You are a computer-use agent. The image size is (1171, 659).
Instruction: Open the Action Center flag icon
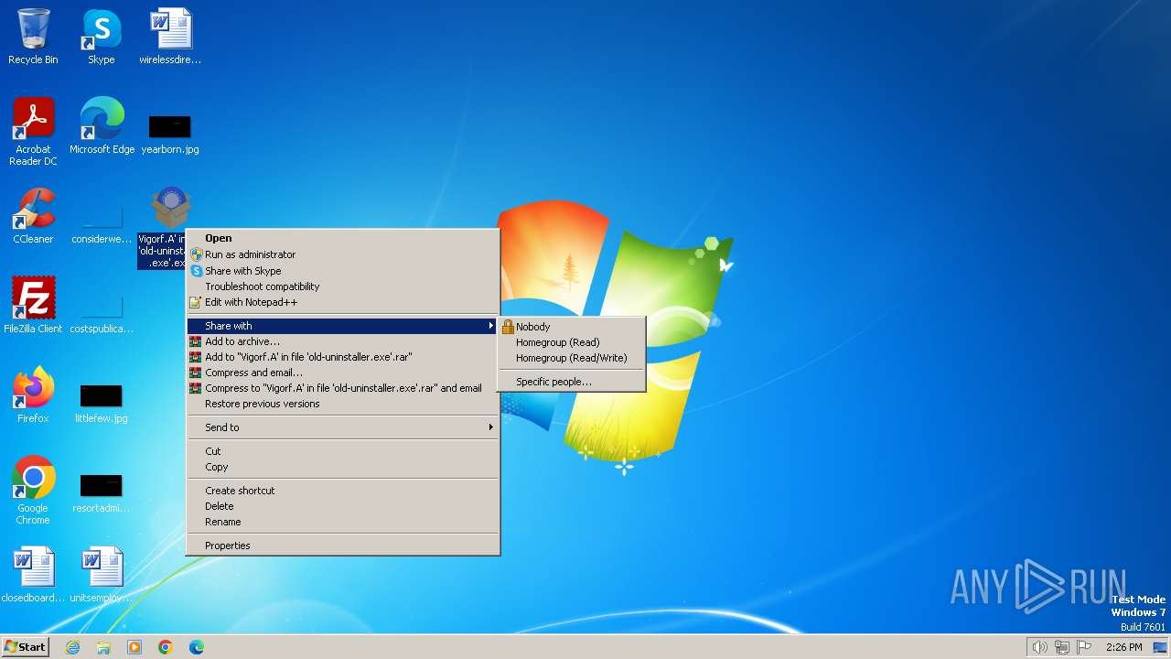(x=1084, y=647)
